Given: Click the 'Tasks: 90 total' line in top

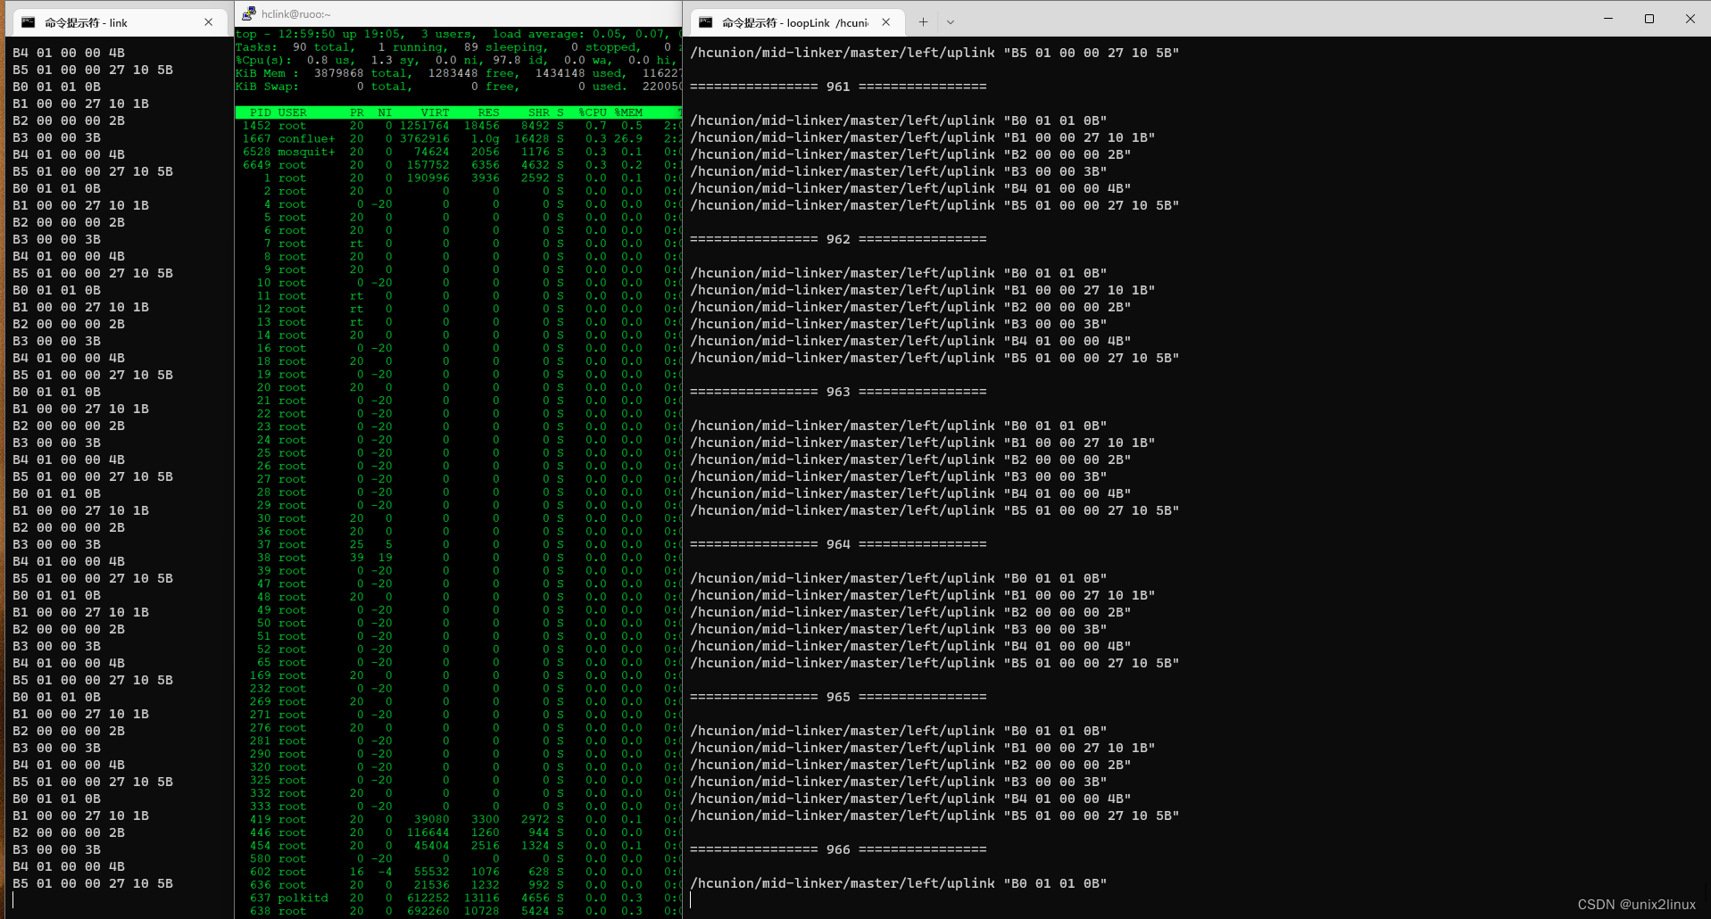Looking at the screenshot, I should point(458,47).
